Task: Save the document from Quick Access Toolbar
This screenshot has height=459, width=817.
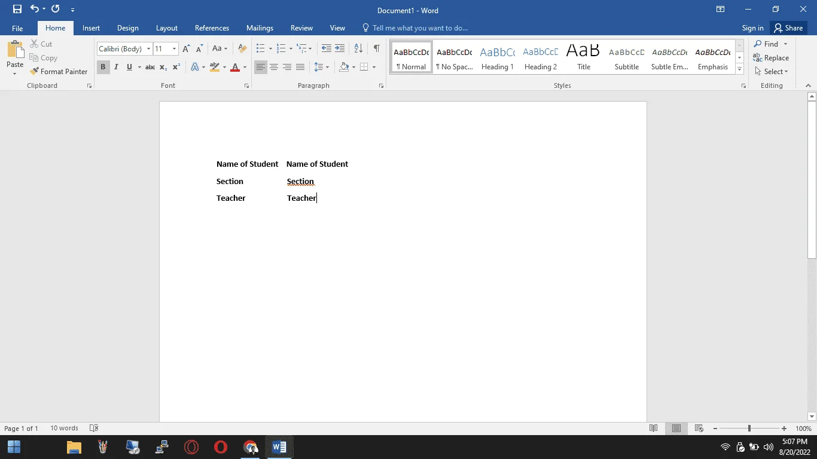Action: point(17,10)
